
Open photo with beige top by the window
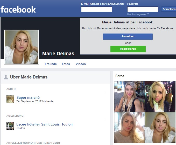[x=129, y=128]
